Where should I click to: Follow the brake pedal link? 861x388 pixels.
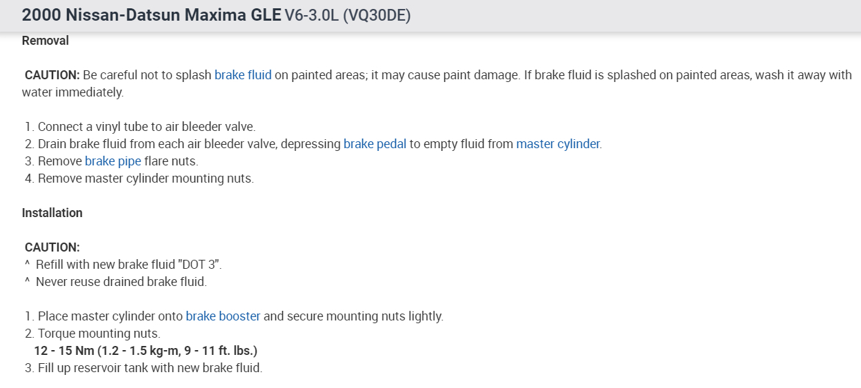click(x=375, y=144)
